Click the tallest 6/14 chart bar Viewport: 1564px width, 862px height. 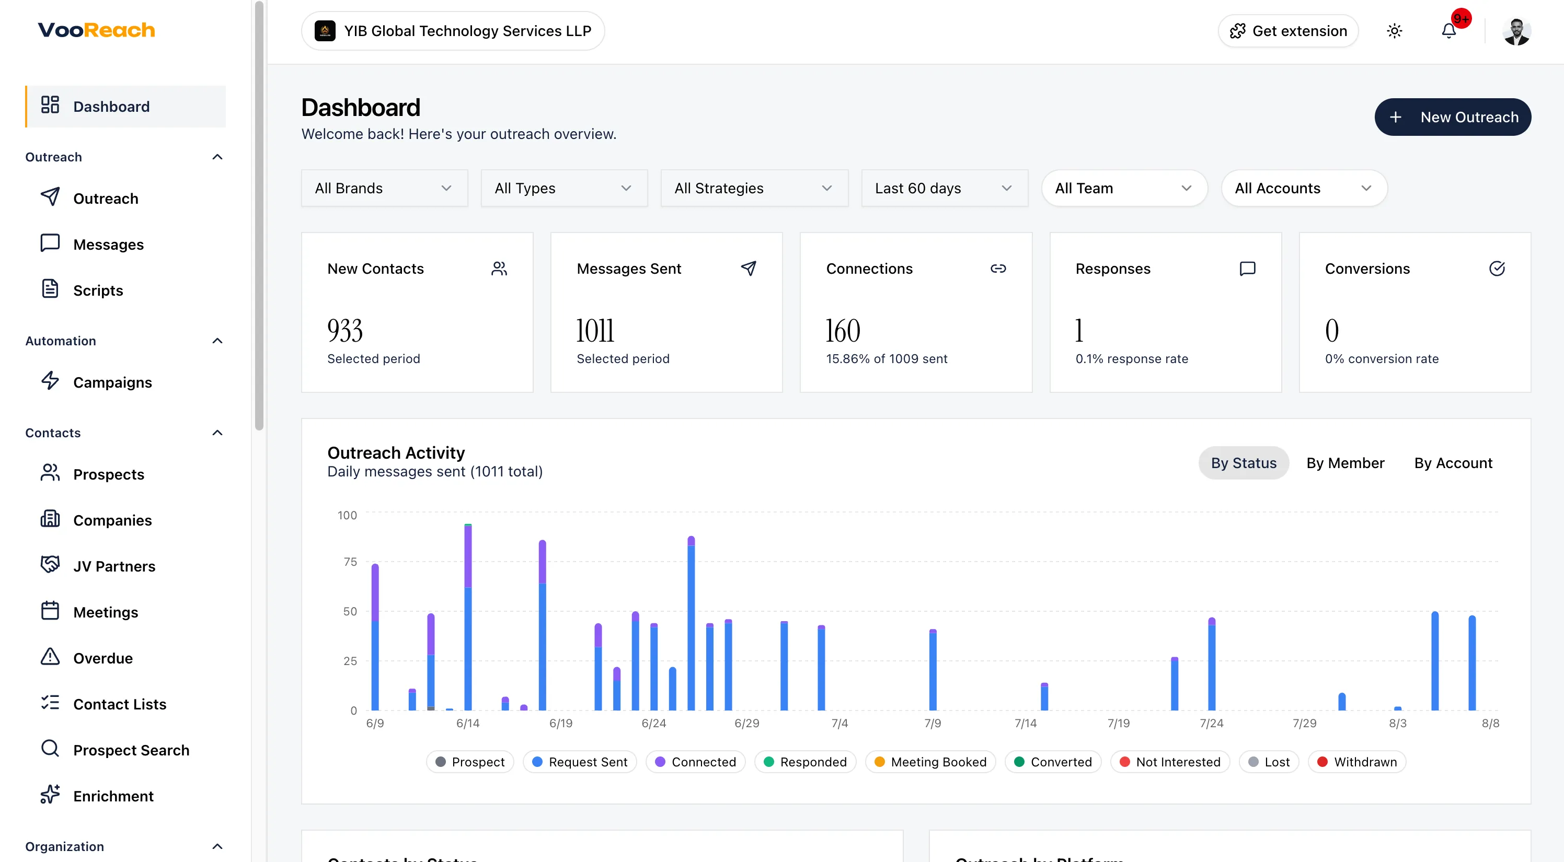(467, 616)
